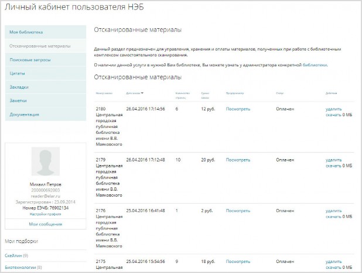Go to 'Цитаты' section
The width and height of the screenshot is (362, 273).
tap(46, 73)
